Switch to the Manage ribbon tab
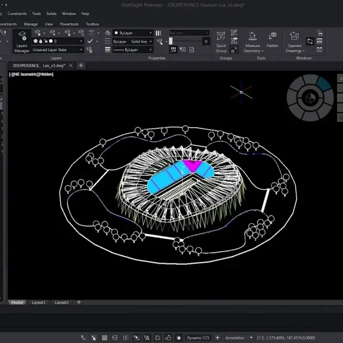This screenshot has height=343, width=343. 30,24
